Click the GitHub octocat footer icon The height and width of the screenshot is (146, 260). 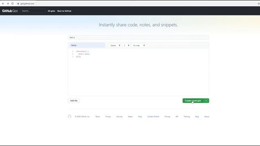[69, 116]
